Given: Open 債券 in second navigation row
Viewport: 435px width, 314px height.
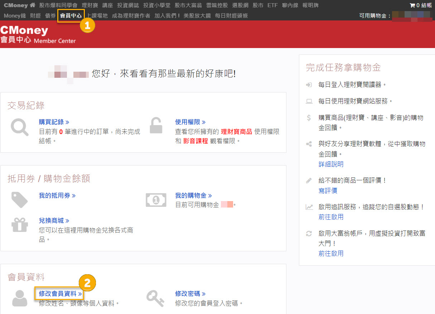Looking at the screenshot, I should 50,16.
